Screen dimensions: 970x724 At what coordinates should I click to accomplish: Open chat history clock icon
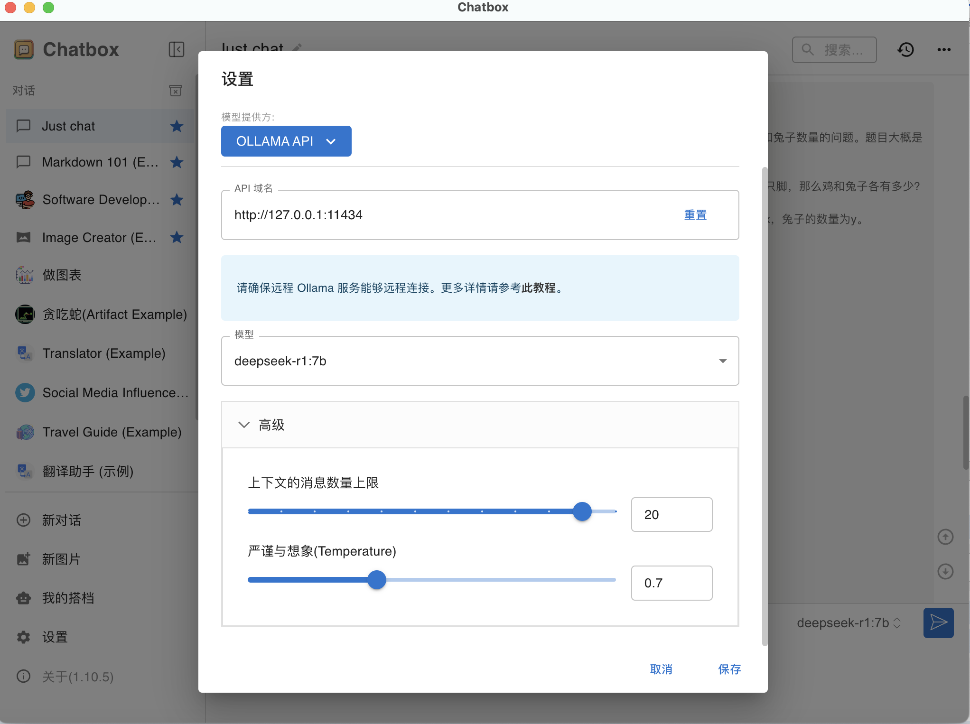[905, 49]
